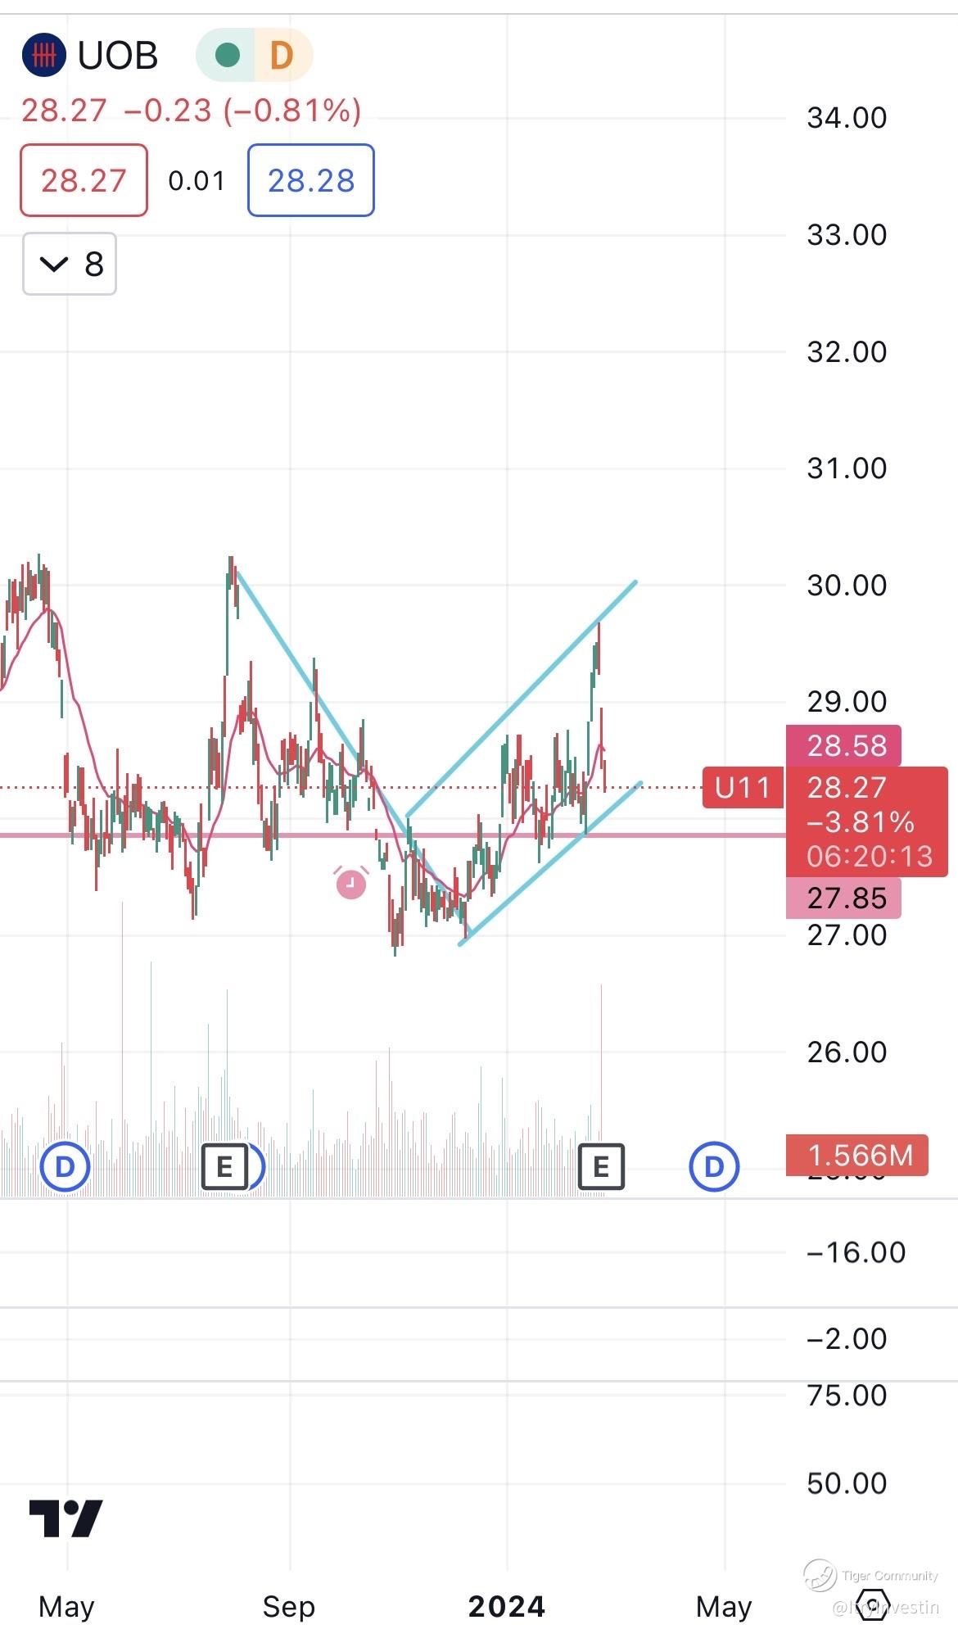
Task: Tap the 30.00 price axis label
Action: click(847, 586)
